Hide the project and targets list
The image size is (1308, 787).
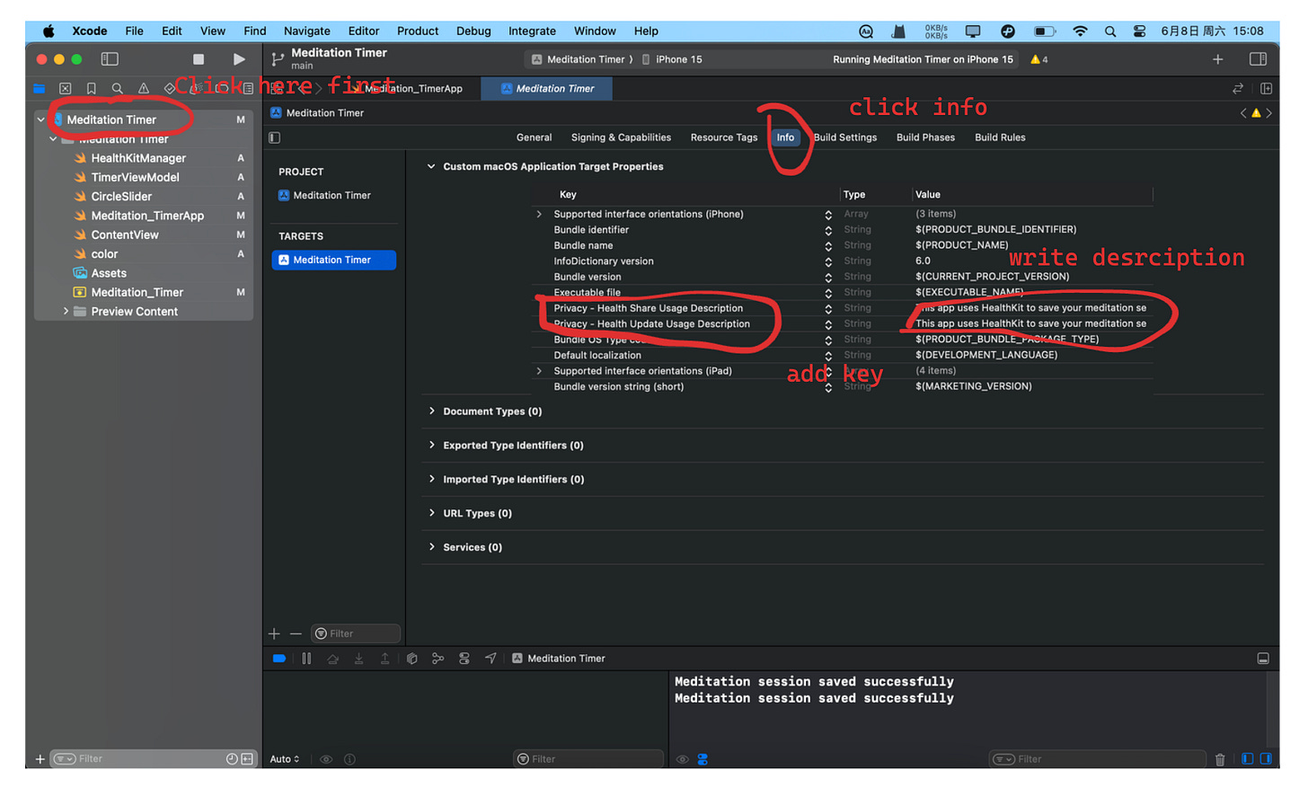point(275,137)
